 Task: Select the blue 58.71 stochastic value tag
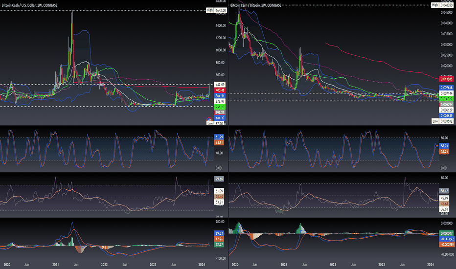pyautogui.click(x=444, y=146)
